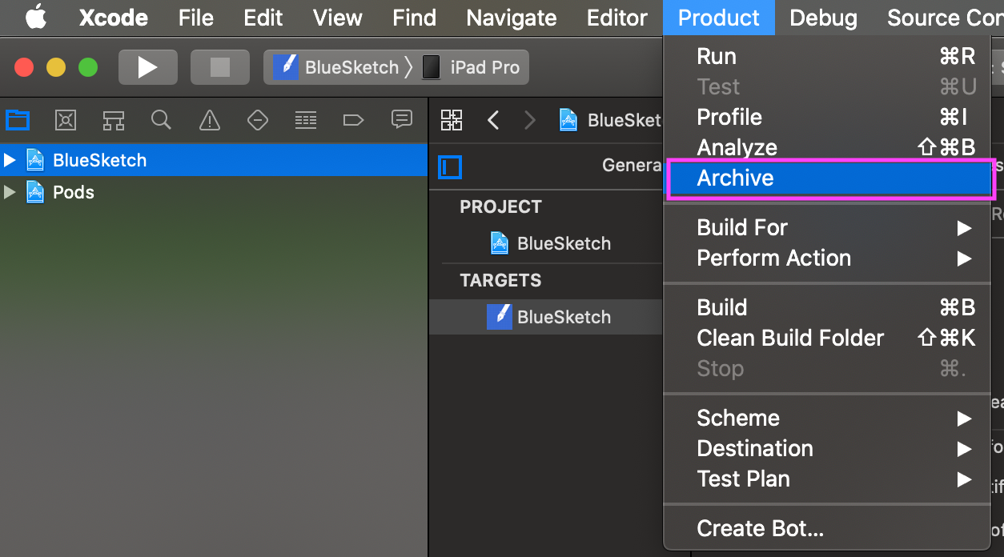Toggle the project targets sidebar
Image resolution: width=1004 pixels, height=557 pixels.
click(x=450, y=166)
